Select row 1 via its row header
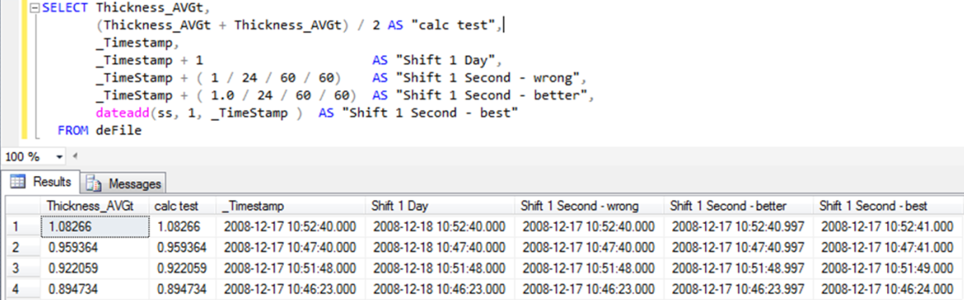The image size is (964, 300). (22, 226)
